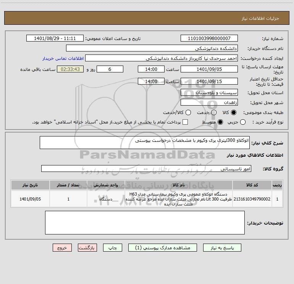294x284 pixels.
Task: Click the delivery province field سیستان و بلوچستان
Action: pyautogui.click(x=209, y=92)
